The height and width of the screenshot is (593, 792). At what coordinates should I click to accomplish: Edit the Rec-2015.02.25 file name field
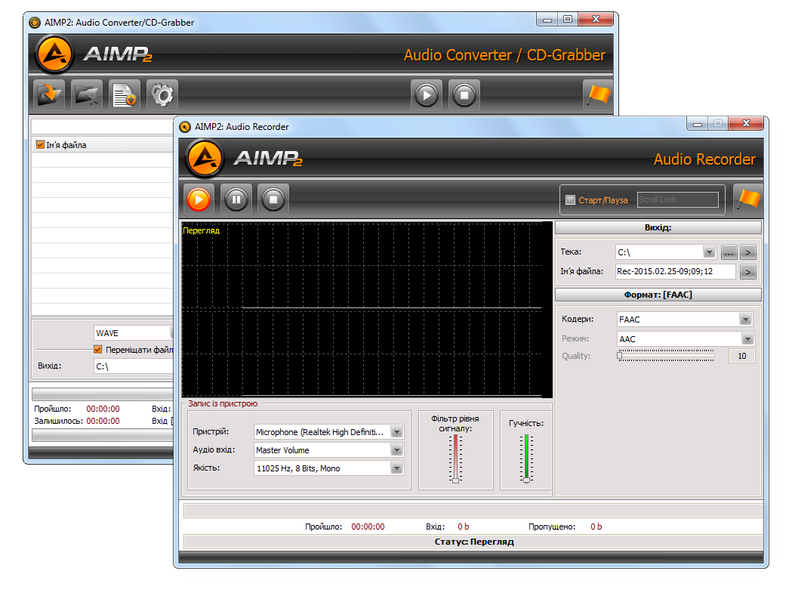coord(676,271)
